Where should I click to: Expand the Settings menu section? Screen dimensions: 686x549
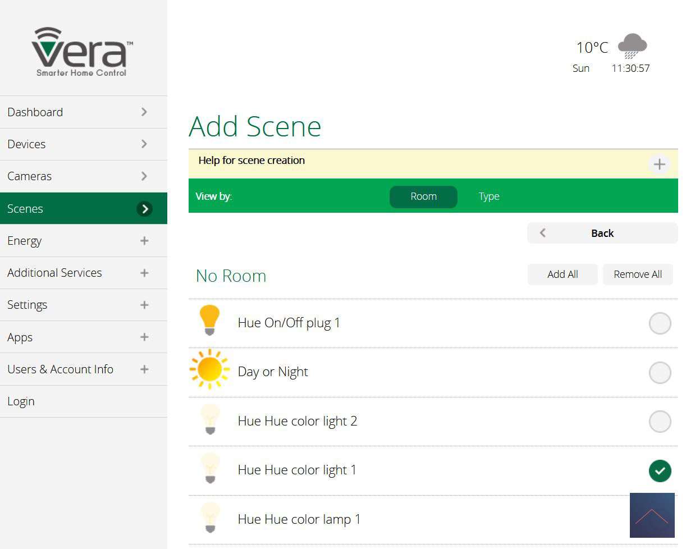144,305
